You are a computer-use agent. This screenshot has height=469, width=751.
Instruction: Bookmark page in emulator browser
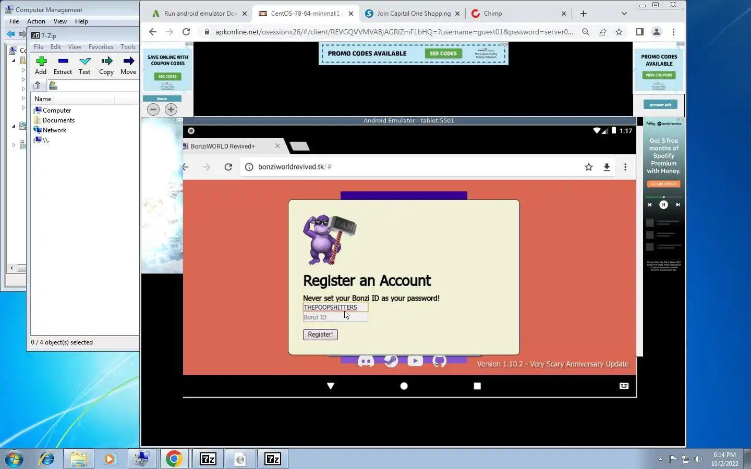pos(589,167)
